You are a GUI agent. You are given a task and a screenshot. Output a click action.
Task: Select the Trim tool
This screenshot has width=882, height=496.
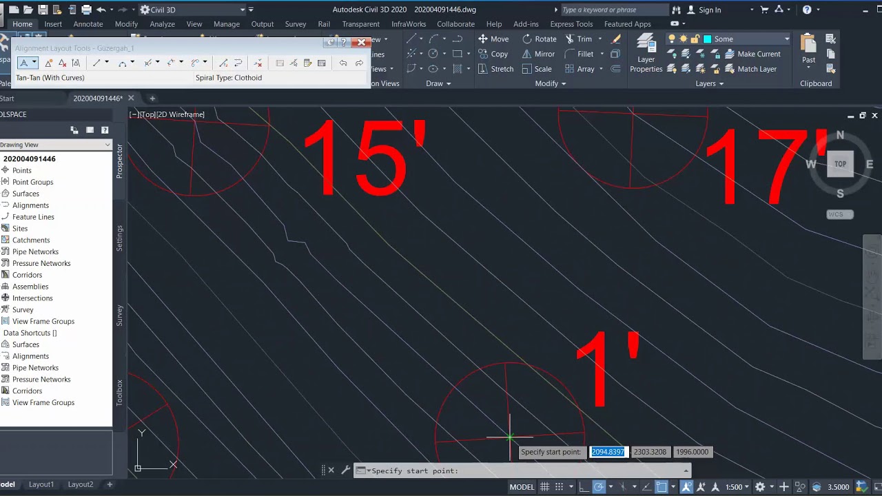[x=579, y=39]
